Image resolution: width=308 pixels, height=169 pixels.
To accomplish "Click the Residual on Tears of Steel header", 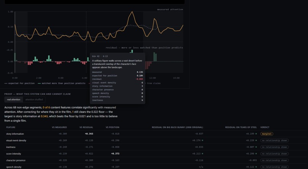I will 241,127.
